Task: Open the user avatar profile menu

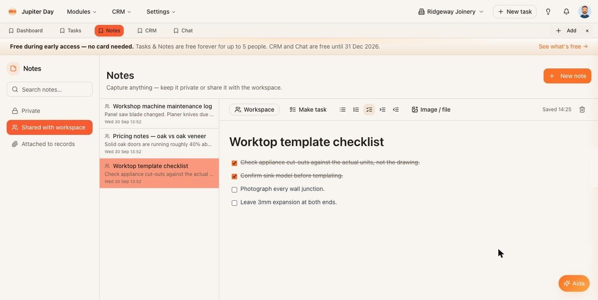Action: pos(585,11)
